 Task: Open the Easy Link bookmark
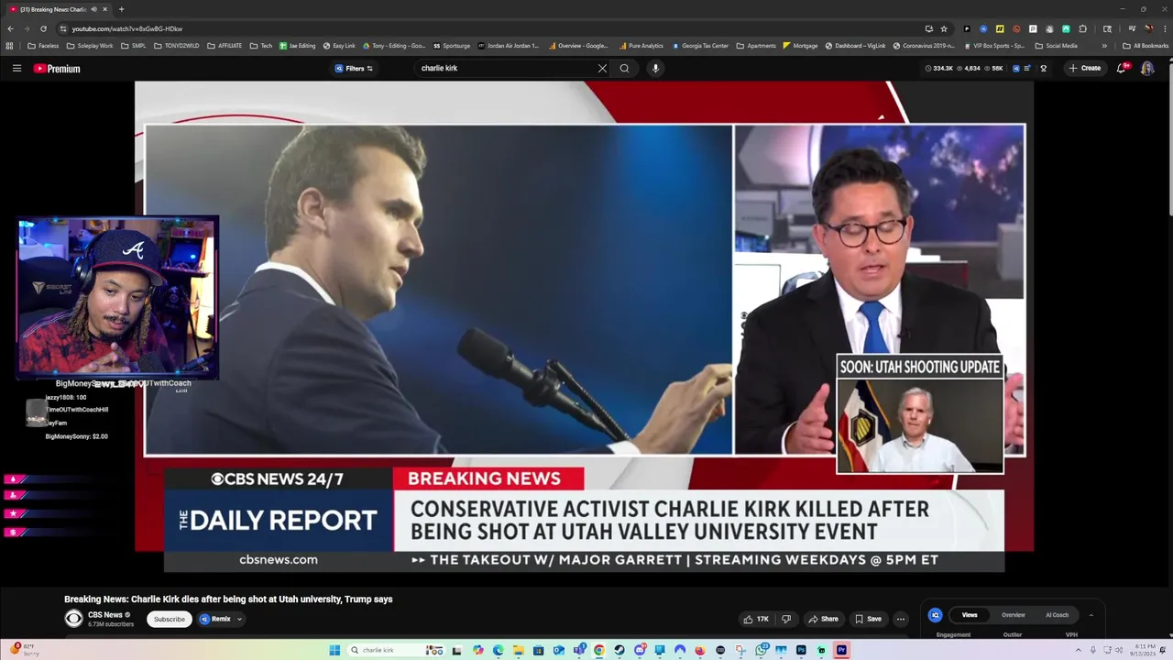[x=338, y=46]
